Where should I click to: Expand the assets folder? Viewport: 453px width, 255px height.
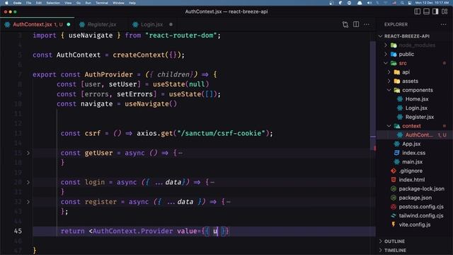click(389, 81)
